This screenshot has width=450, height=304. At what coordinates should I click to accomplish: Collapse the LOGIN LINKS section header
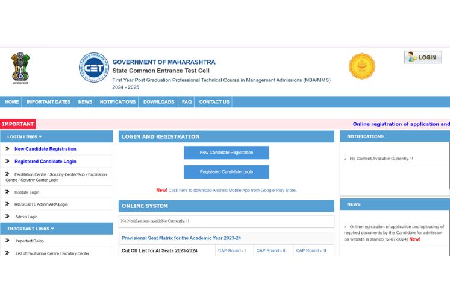tap(25, 137)
